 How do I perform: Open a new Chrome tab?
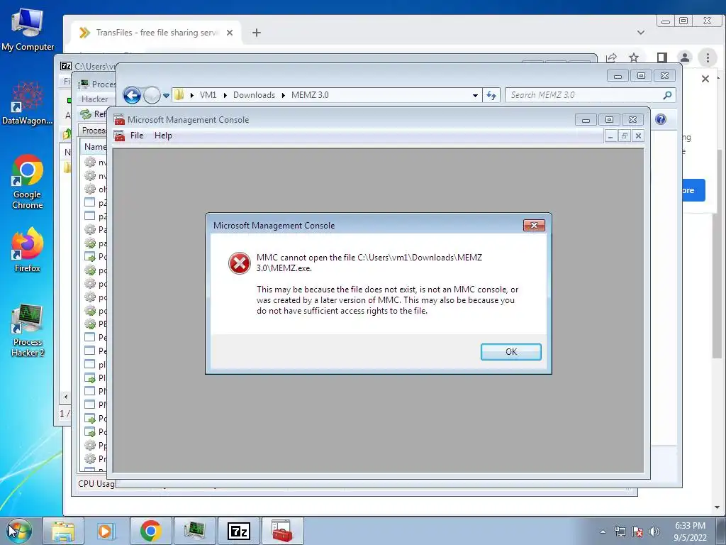[x=257, y=33]
